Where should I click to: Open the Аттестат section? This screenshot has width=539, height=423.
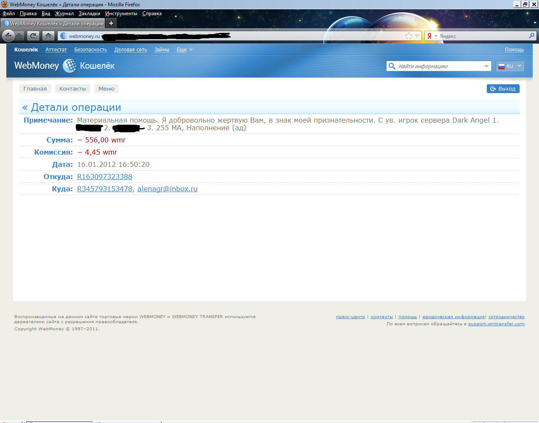click(x=56, y=50)
